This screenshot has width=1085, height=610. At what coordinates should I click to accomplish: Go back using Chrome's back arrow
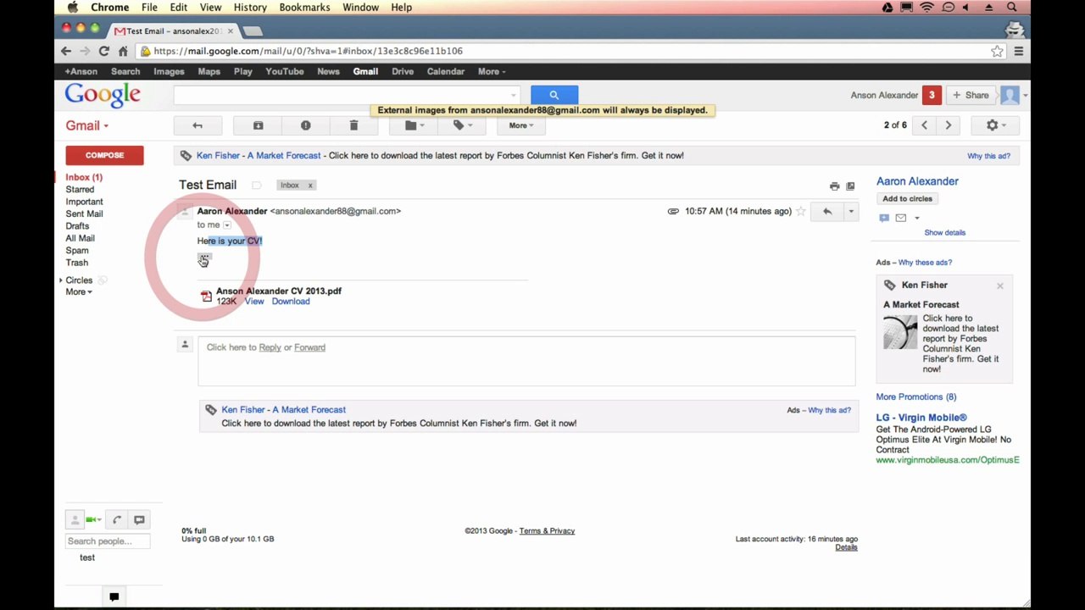(x=66, y=51)
